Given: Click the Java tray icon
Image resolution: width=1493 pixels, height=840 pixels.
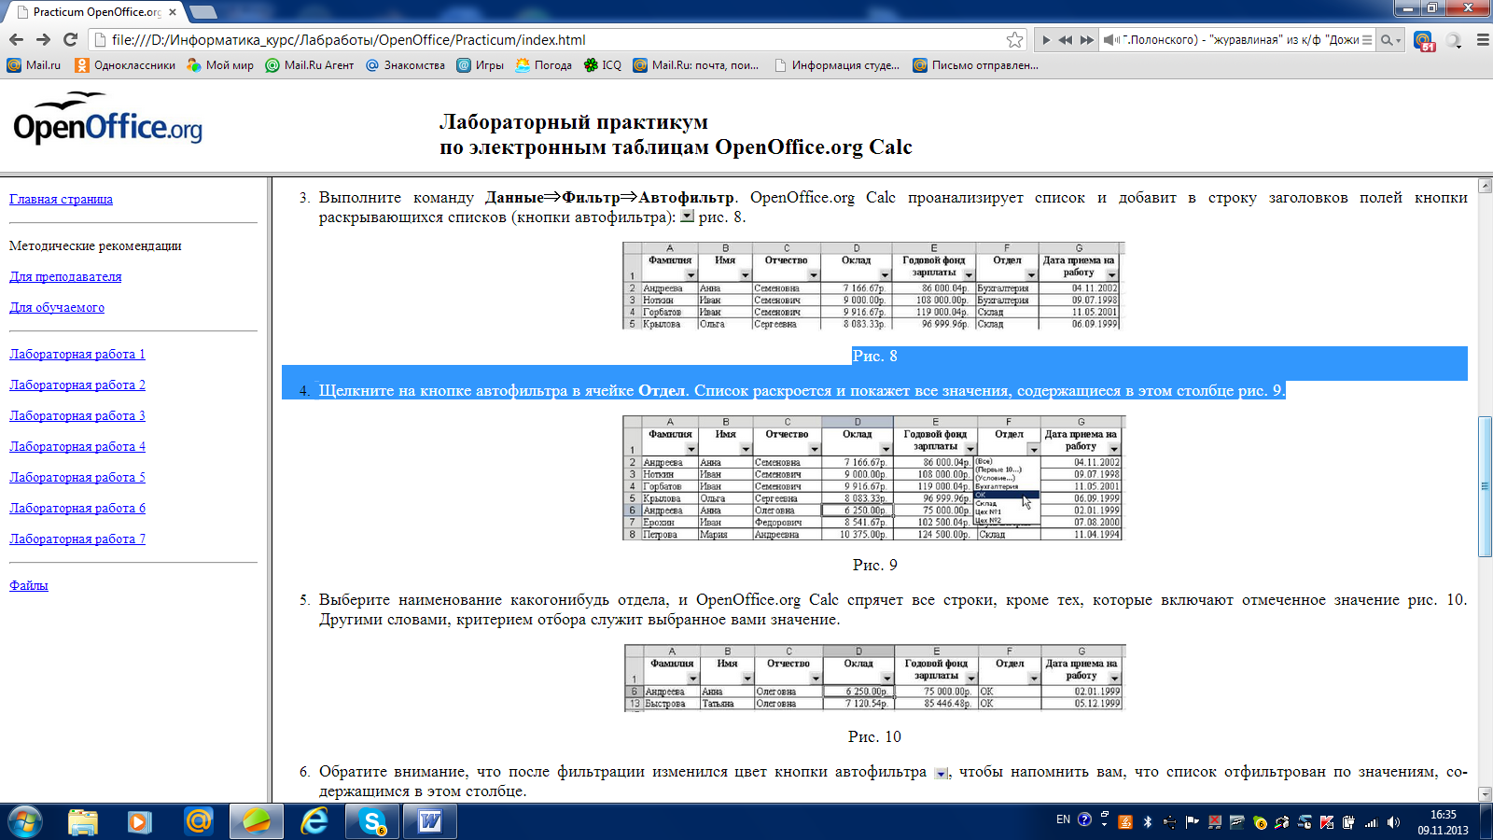Looking at the screenshot, I should (1125, 822).
